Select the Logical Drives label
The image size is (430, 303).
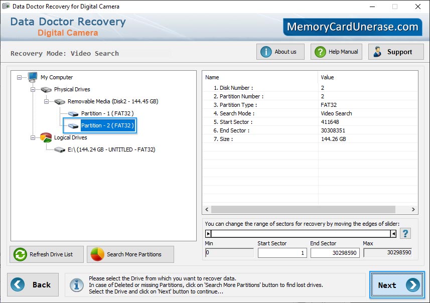70,137
